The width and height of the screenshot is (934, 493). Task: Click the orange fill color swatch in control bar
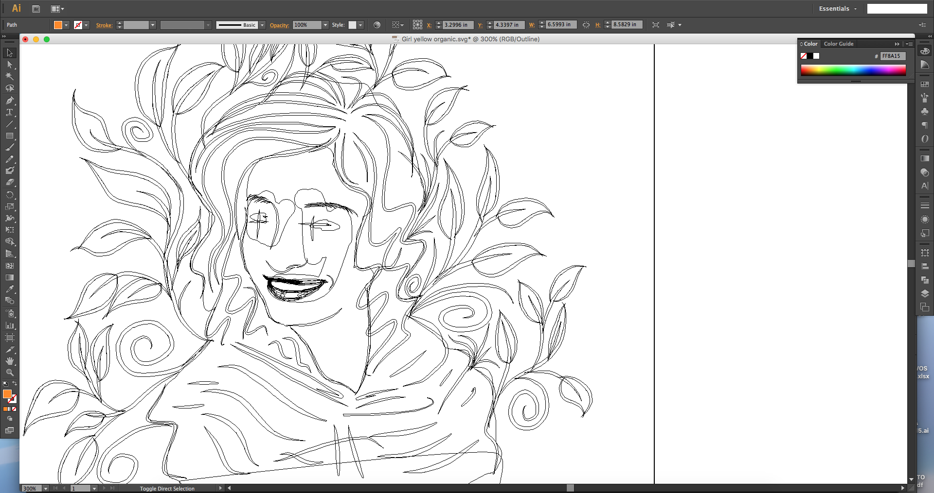tap(58, 25)
